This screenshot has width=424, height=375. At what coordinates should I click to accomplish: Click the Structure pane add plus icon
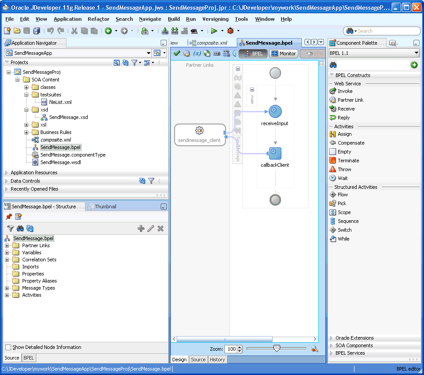[x=141, y=229]
